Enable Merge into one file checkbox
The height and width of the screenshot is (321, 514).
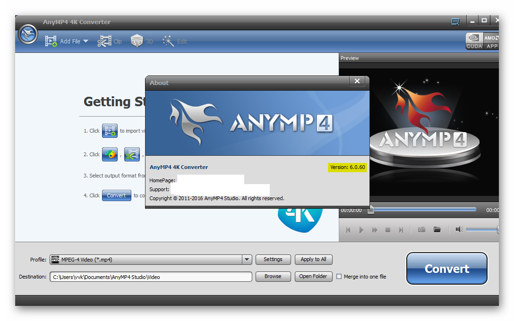click(339, 277)
